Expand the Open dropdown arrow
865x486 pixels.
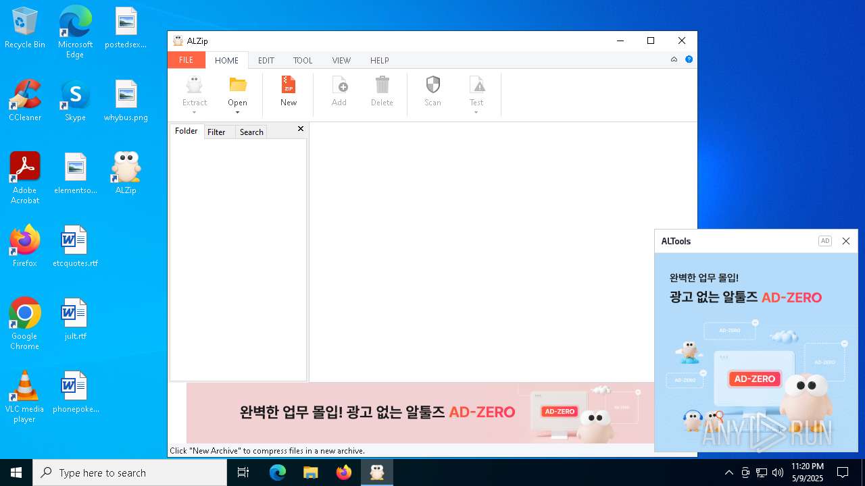pos(237,112)
